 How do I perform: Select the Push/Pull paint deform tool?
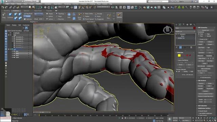click(80, 16)
